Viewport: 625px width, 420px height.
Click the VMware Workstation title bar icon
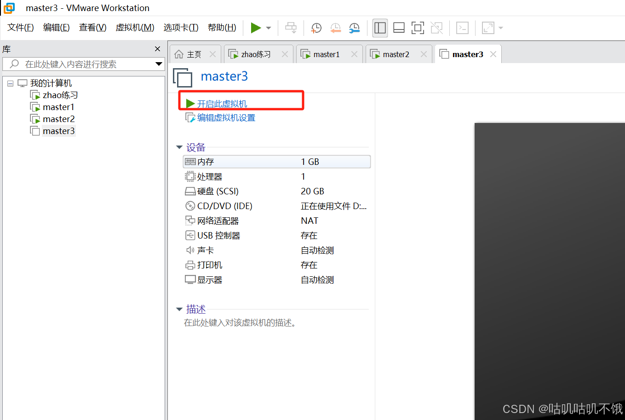point(9,8)
